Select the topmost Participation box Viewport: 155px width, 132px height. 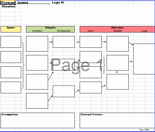64,42
